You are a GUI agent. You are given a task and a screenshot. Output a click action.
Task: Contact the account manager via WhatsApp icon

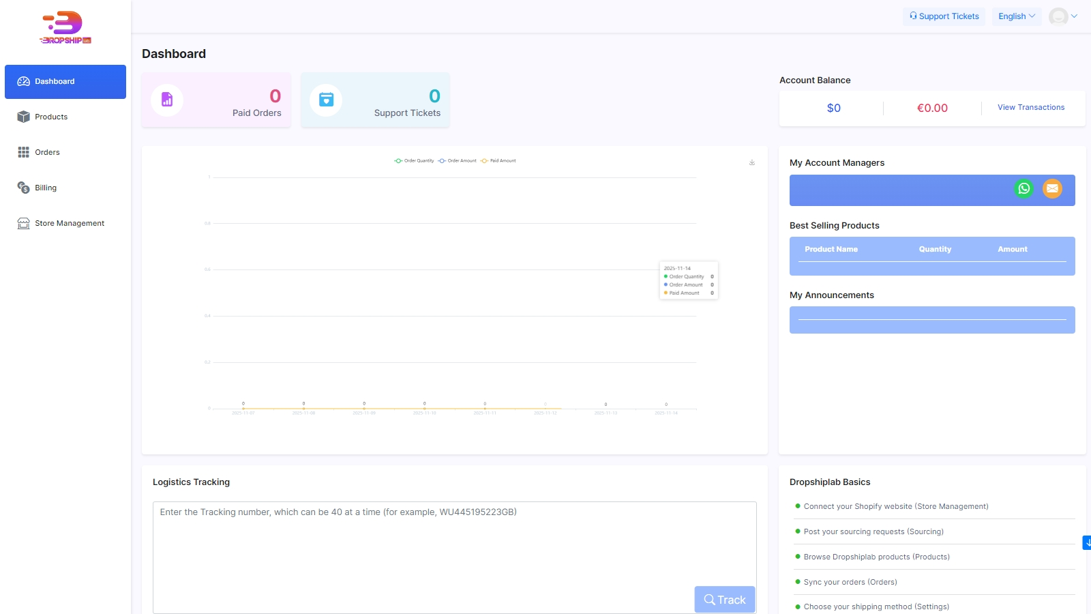tap(1023, 189)
